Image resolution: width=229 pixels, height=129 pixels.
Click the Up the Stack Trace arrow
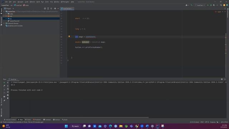click(x=8, y=83)
